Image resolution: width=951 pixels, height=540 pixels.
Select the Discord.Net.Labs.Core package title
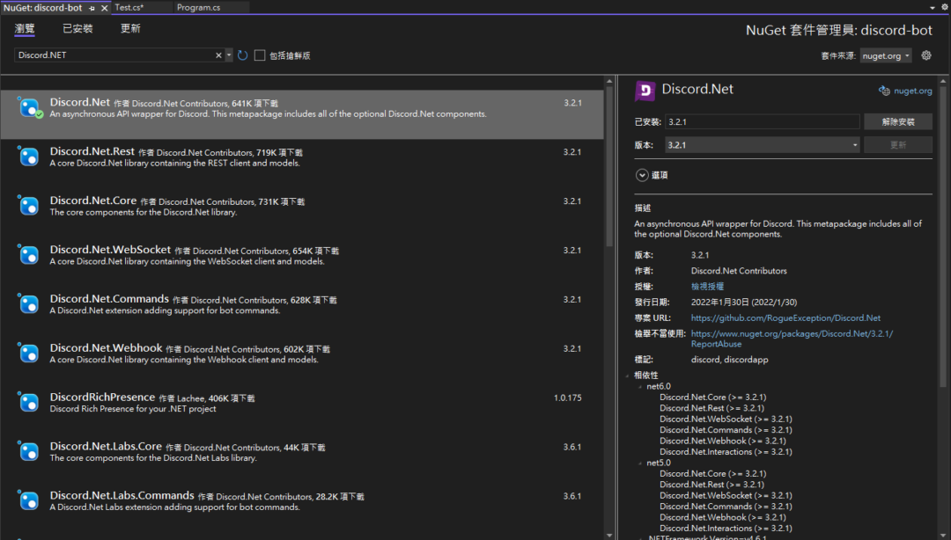click(106, 447)
